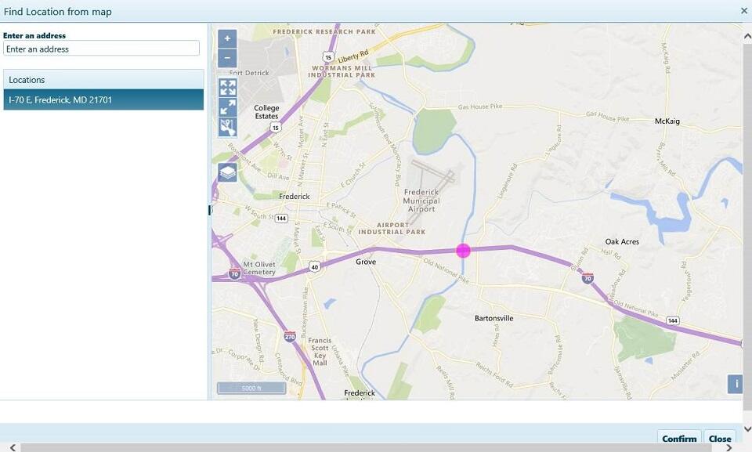Select the I-70 E, Frederick, MD 21701 result
The image size is (752, 452).
(x=102, y=99)
